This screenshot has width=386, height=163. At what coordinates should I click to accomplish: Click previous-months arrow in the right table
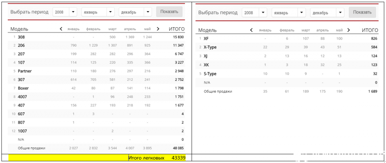(x=252, y=30)
